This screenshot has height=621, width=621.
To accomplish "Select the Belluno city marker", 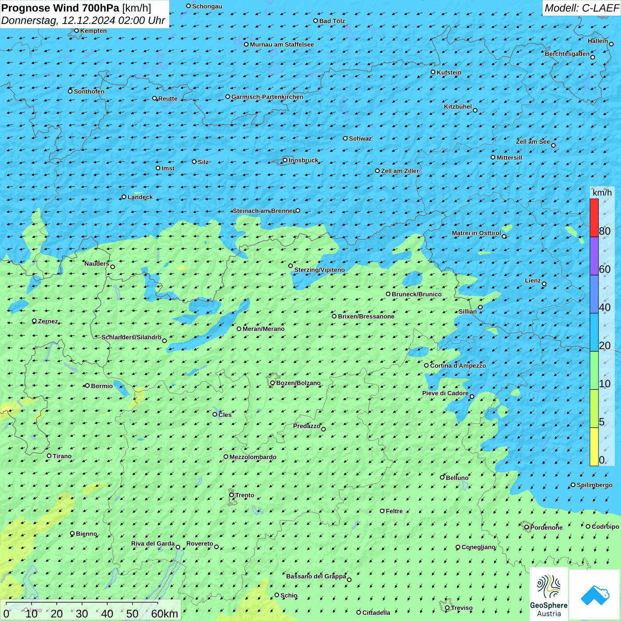I will click(442, 477).
